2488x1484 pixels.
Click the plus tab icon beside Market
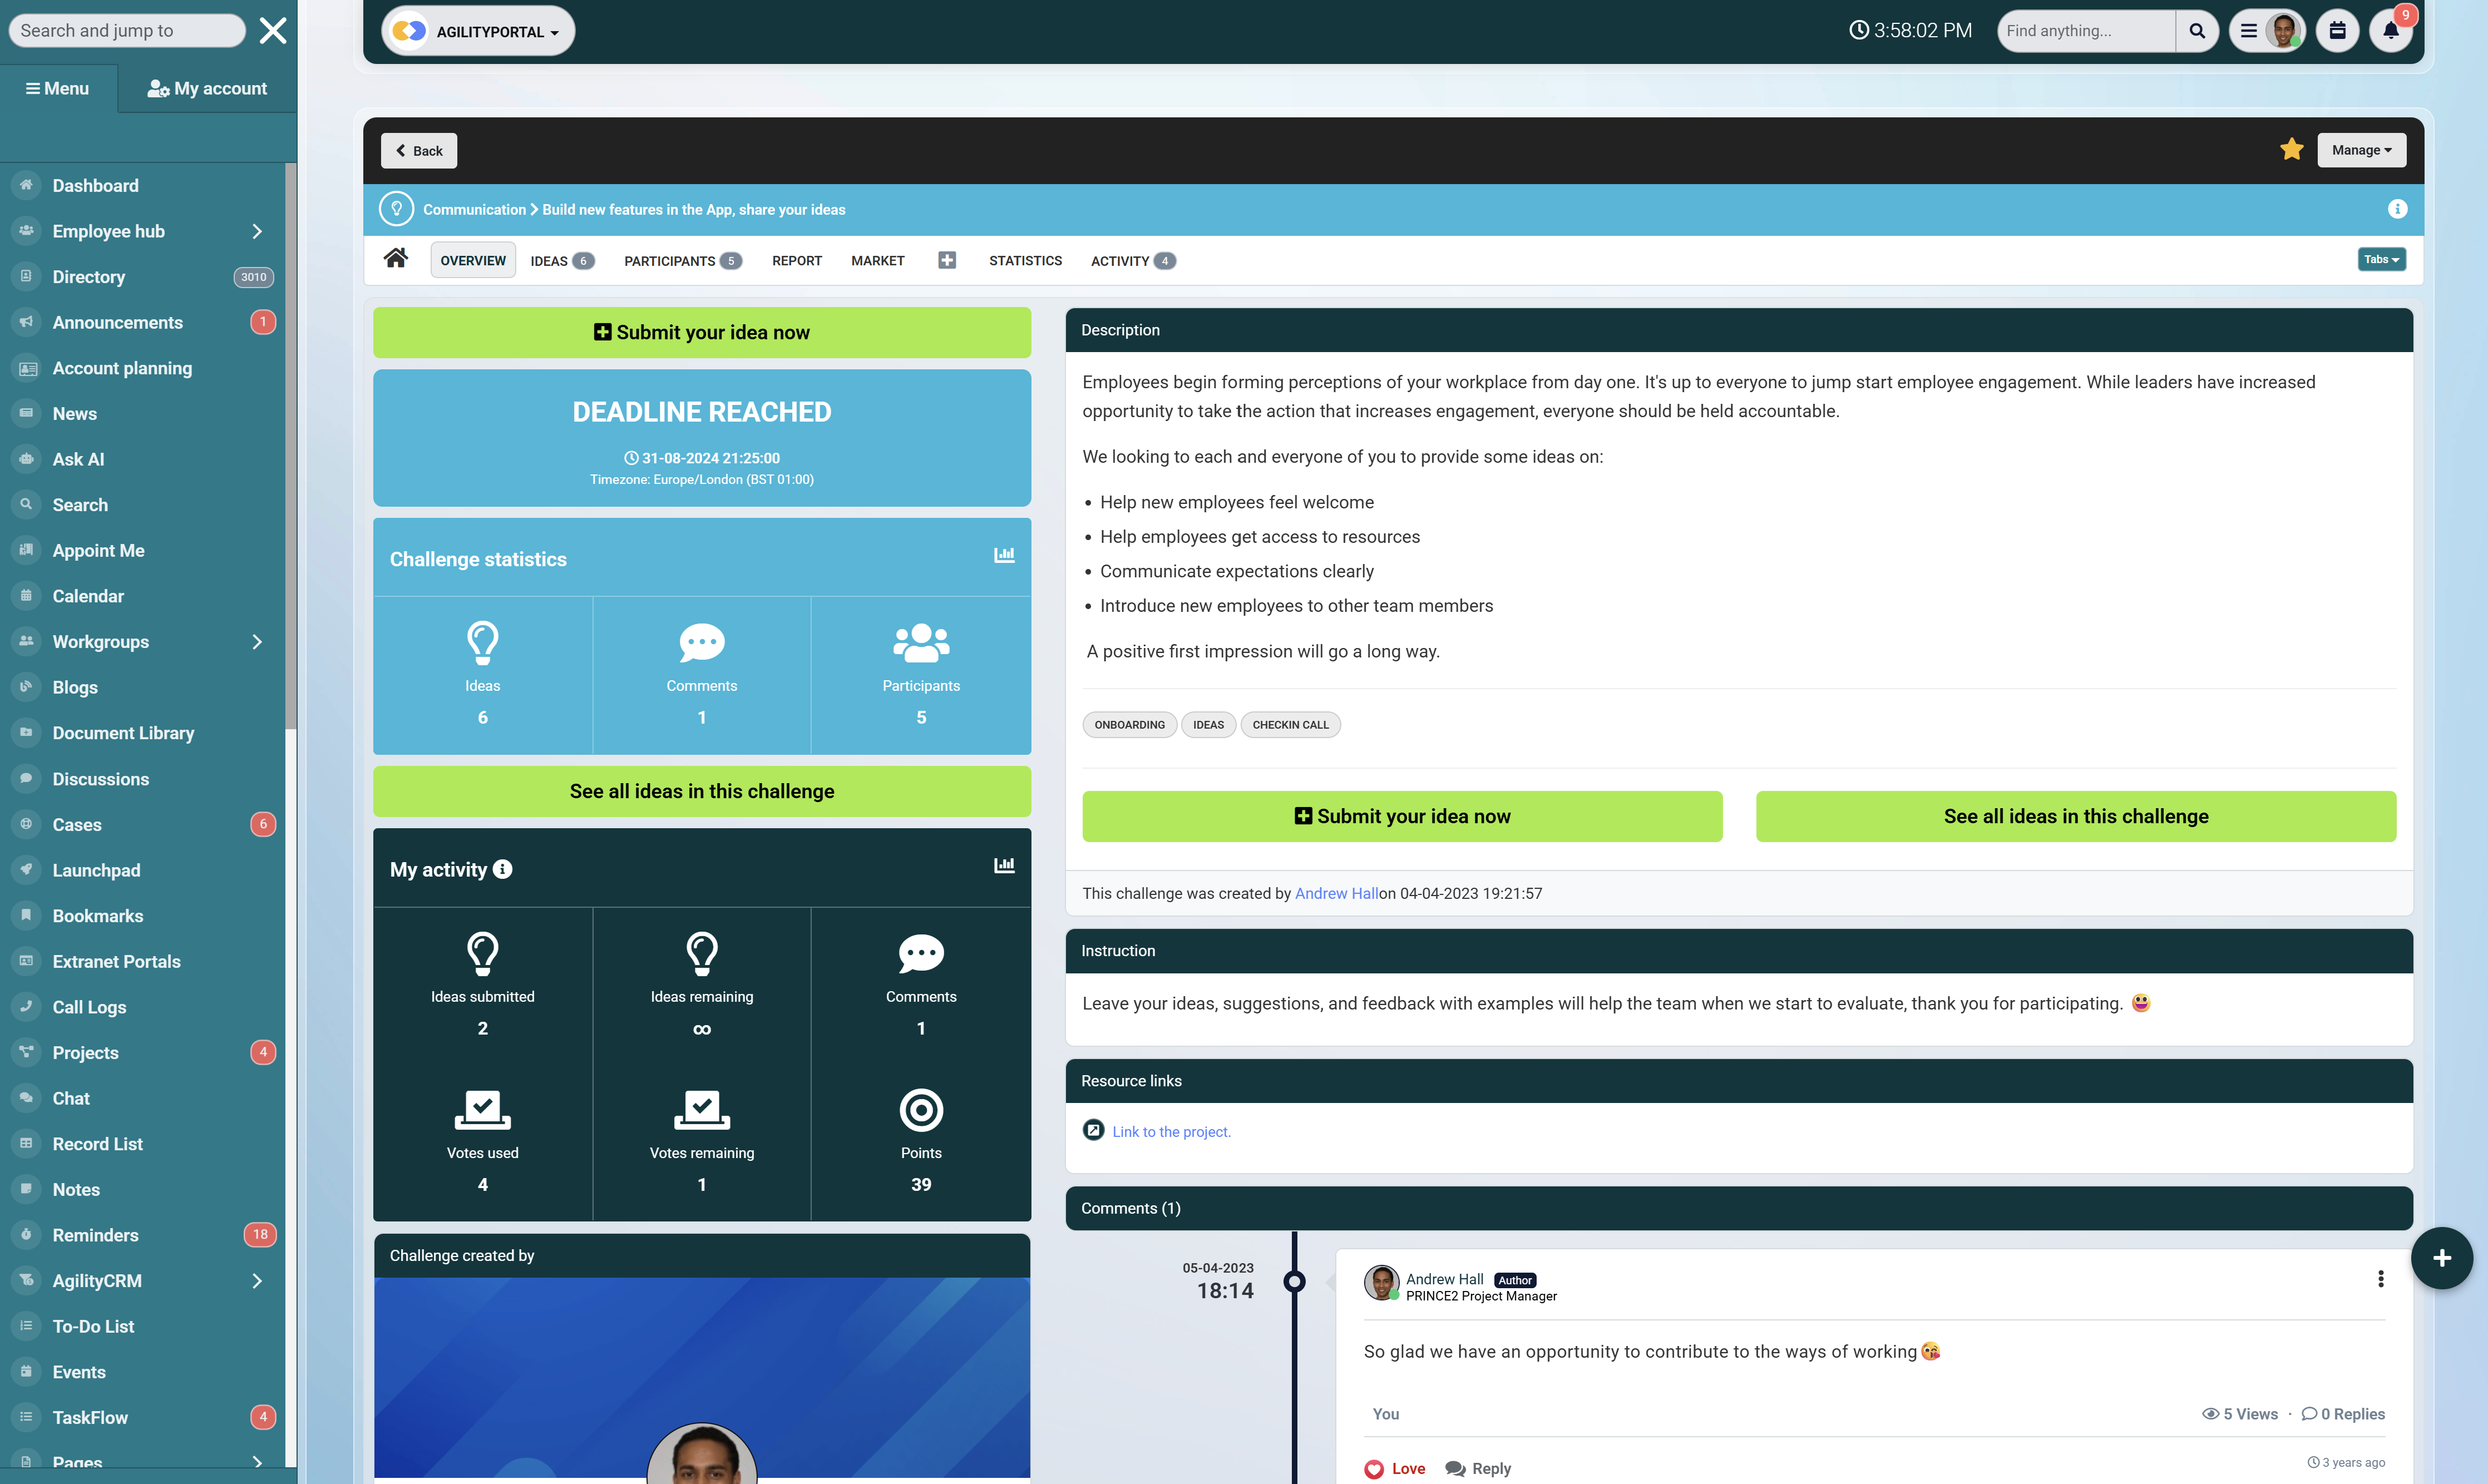tap(946, 260)
